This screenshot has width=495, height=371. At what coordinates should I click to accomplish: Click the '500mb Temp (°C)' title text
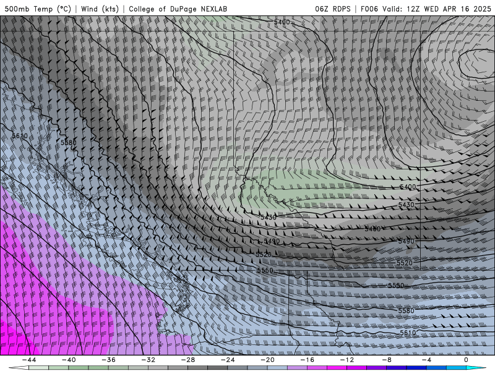click(38, 9)
